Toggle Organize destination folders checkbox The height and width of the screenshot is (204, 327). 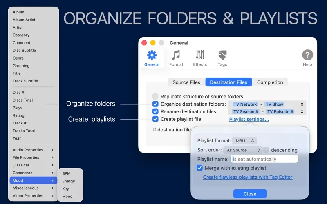tap(155, 104)
